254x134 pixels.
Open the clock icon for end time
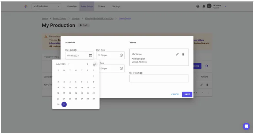click(121, 68)
